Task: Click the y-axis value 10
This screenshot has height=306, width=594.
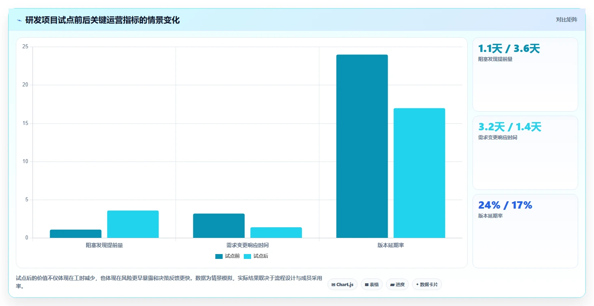Action: click(25, 162)
